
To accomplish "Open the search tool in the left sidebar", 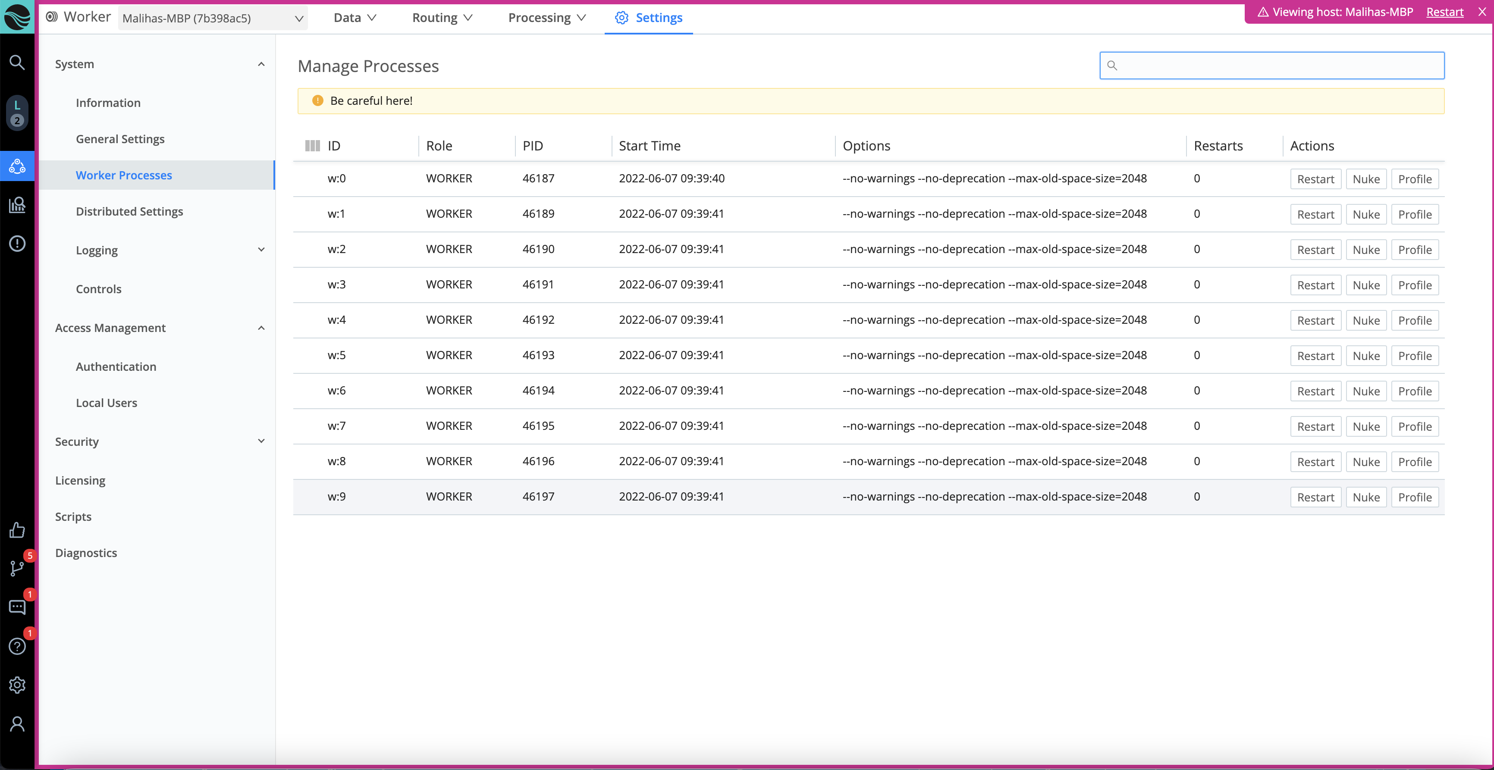I will click(x=17, y=62).
